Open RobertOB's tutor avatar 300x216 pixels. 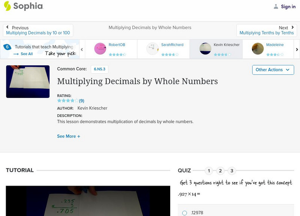tap(100, 47)
